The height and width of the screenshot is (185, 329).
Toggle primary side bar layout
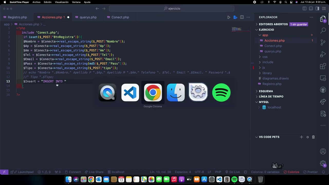(x=305, y=8)
